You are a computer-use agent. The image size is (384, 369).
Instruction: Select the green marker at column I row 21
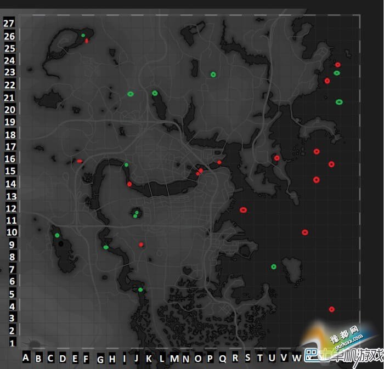(131, 94)
